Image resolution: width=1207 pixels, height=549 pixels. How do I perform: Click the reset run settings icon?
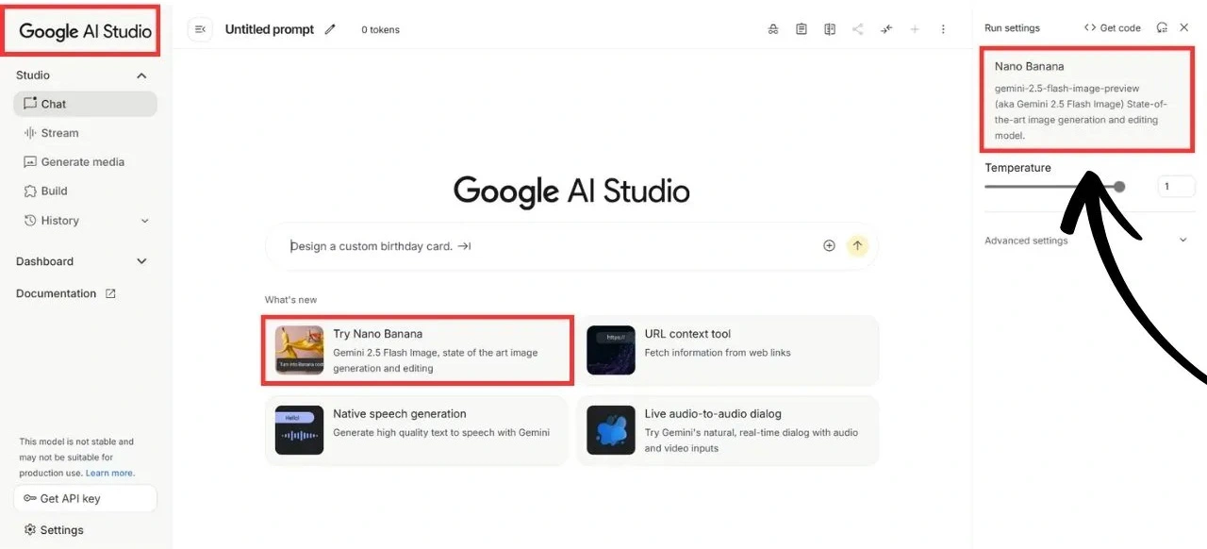click(1162, 28)
